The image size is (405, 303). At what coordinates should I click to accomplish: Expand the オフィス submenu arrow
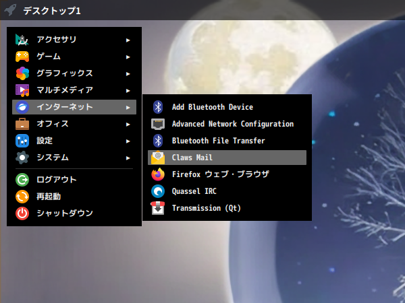pos(128,125)
